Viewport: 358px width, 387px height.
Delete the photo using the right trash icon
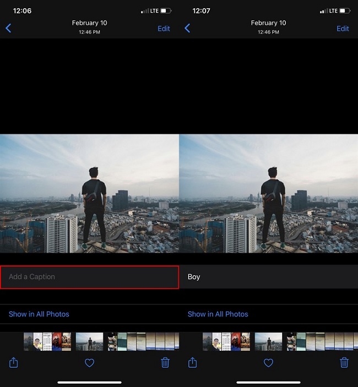pyautogui.click(x=344, y=363)
